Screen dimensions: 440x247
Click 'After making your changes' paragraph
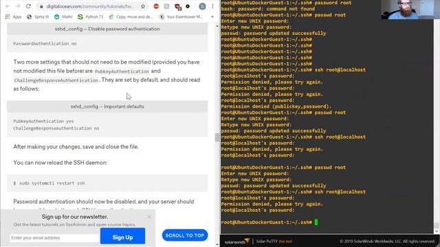(76, 147)
